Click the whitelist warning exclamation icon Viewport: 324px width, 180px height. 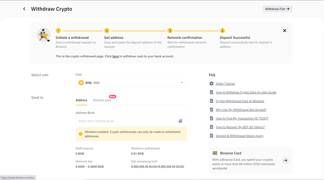coord(81,134)
